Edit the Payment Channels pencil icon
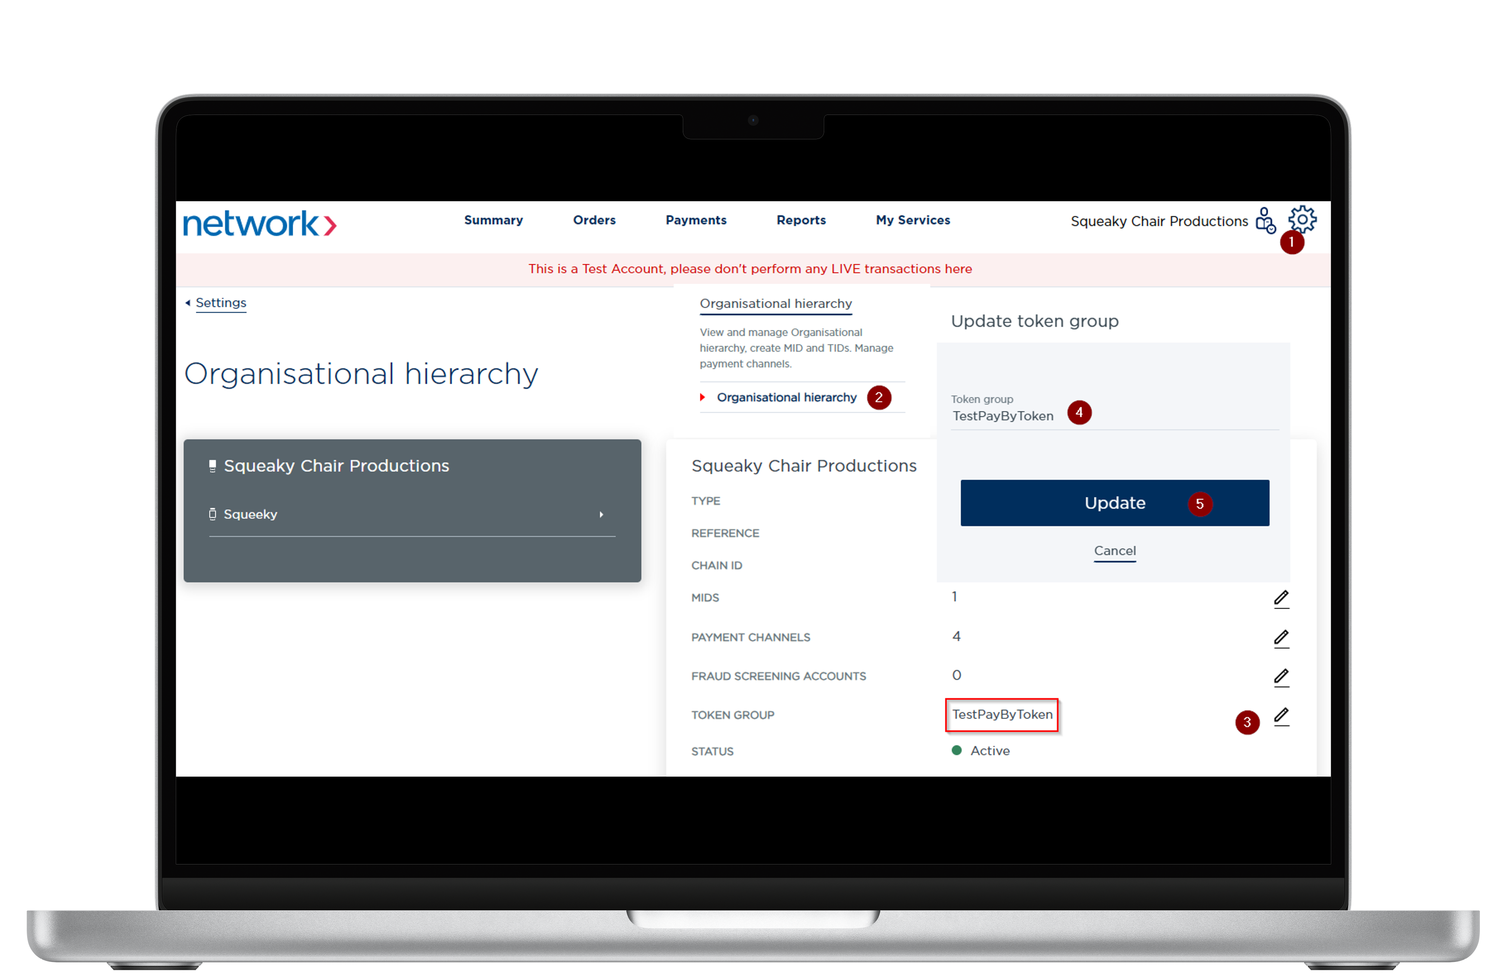 click(1281, 638)
